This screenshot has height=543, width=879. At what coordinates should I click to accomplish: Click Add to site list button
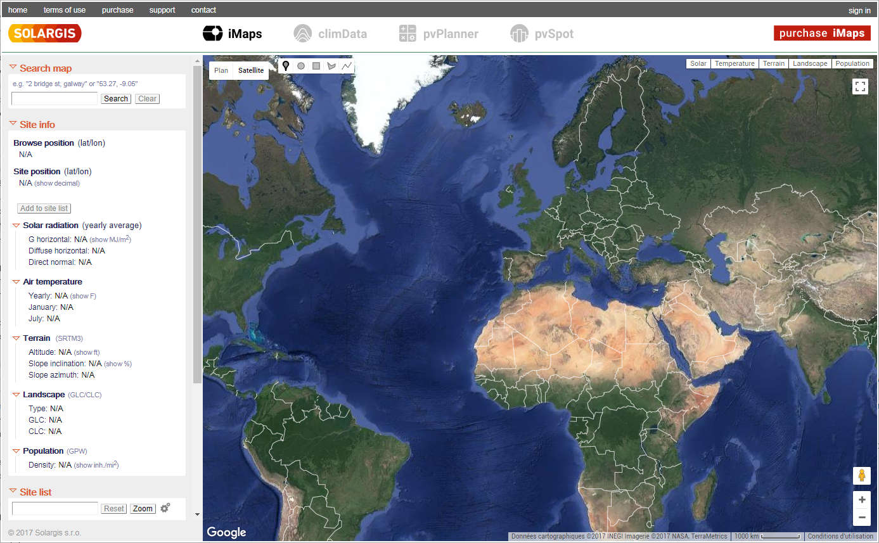[44, 208]
